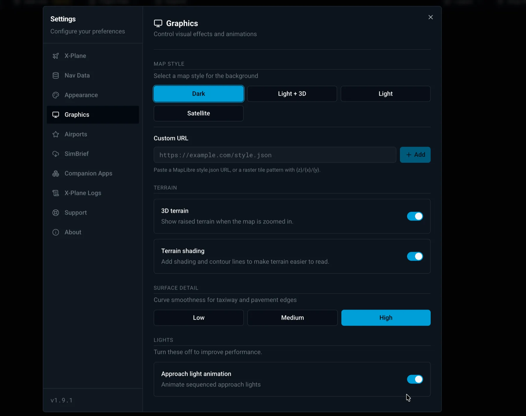Click the Terrain shading setting title
Screen dimensions: 526x416
click(x=183, y=251)
